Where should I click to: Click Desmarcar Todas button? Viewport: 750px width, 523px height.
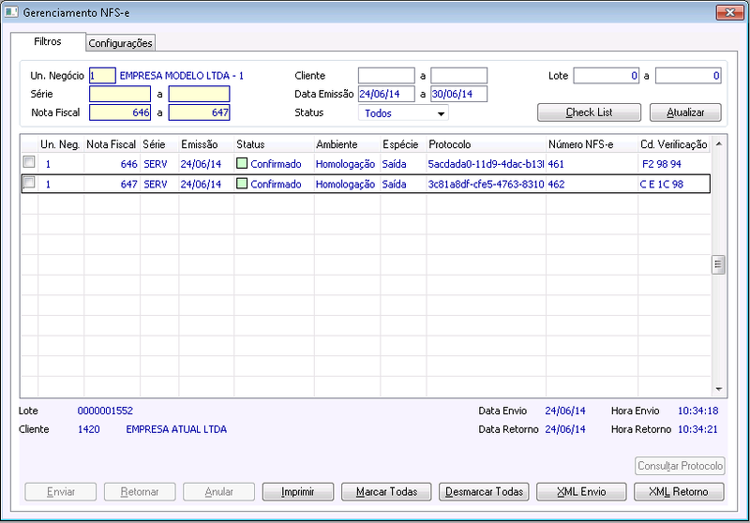pyautogui.click(x=484, y=491)
